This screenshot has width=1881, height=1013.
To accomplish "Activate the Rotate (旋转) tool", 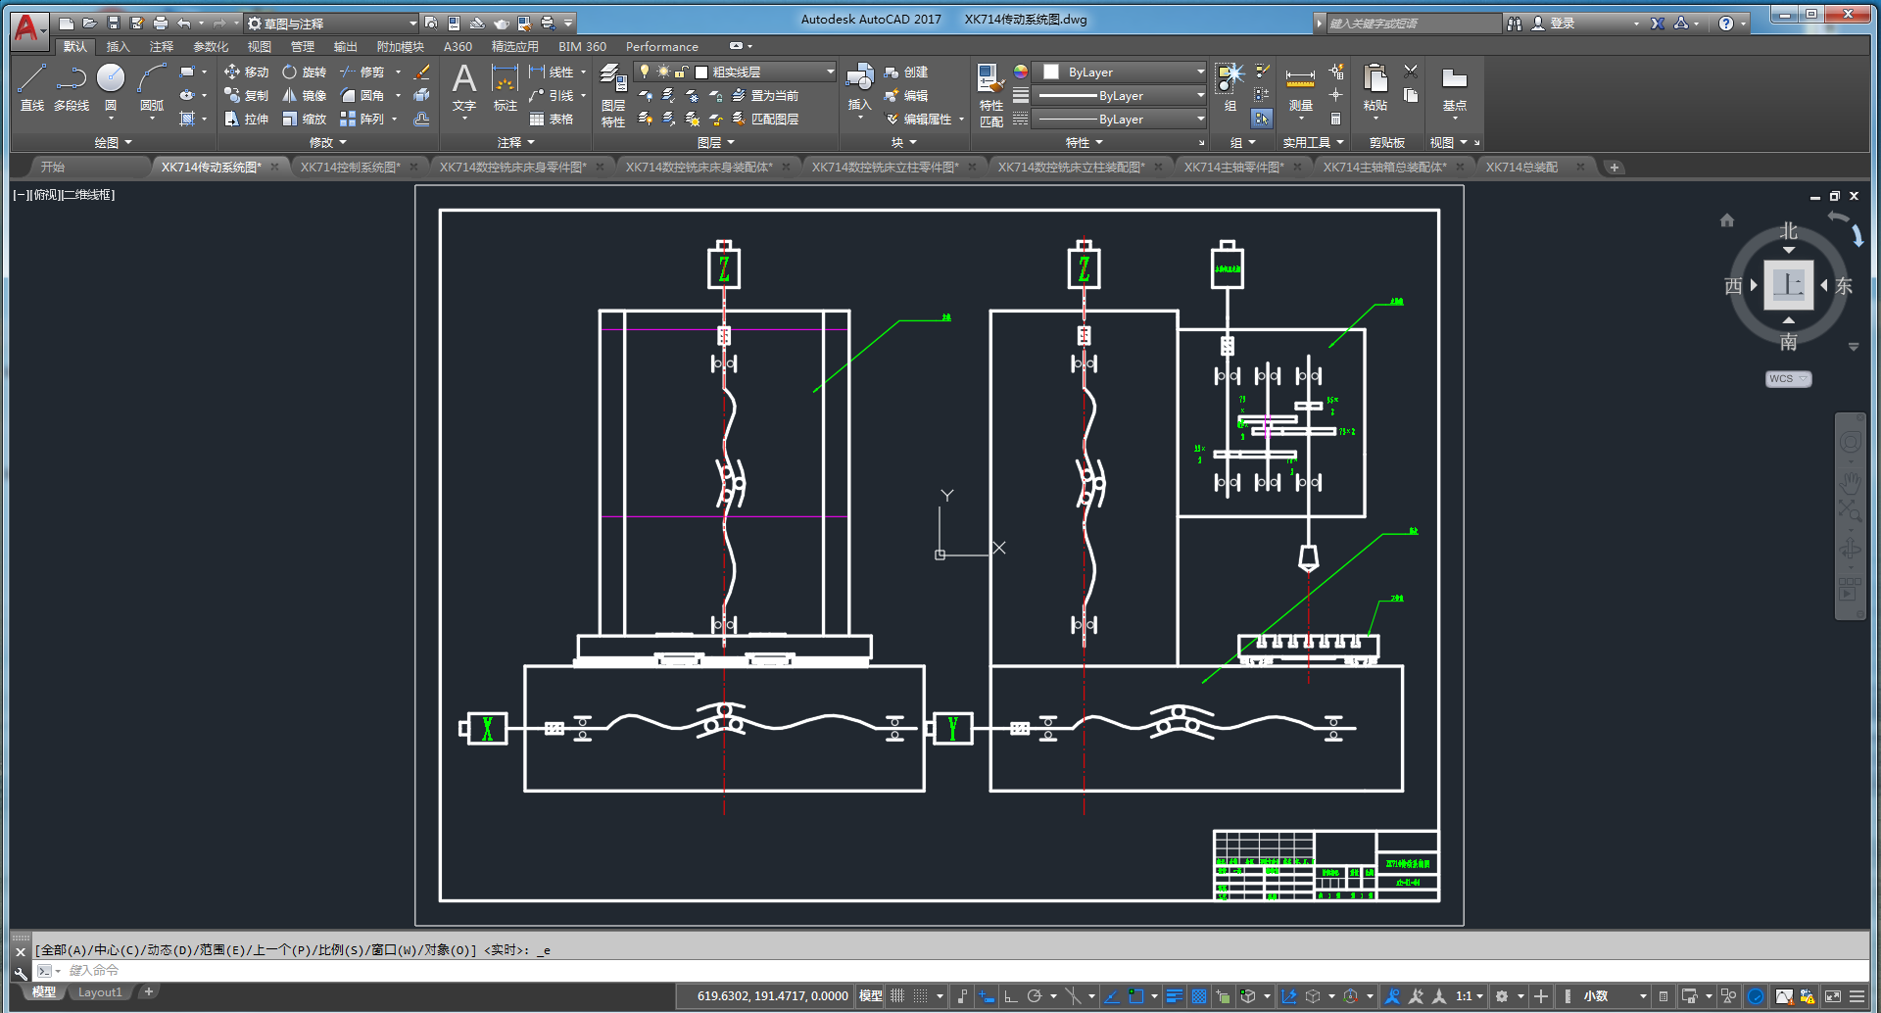I will click(304, 72).
